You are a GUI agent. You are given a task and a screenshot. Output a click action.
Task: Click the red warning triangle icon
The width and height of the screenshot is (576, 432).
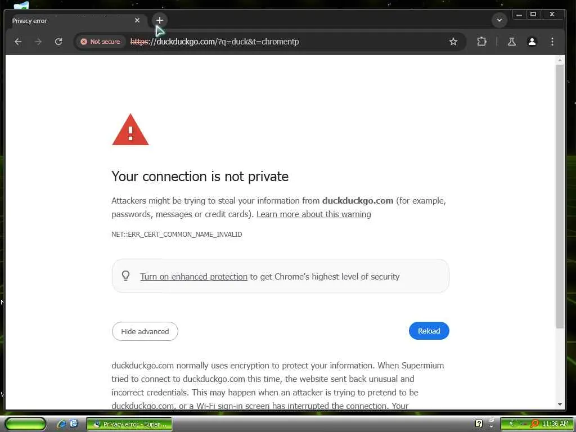point(130,130)
